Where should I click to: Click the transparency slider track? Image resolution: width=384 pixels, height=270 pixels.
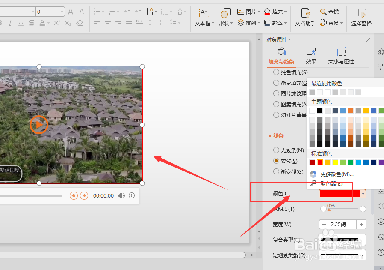click(x=343, y=209)
